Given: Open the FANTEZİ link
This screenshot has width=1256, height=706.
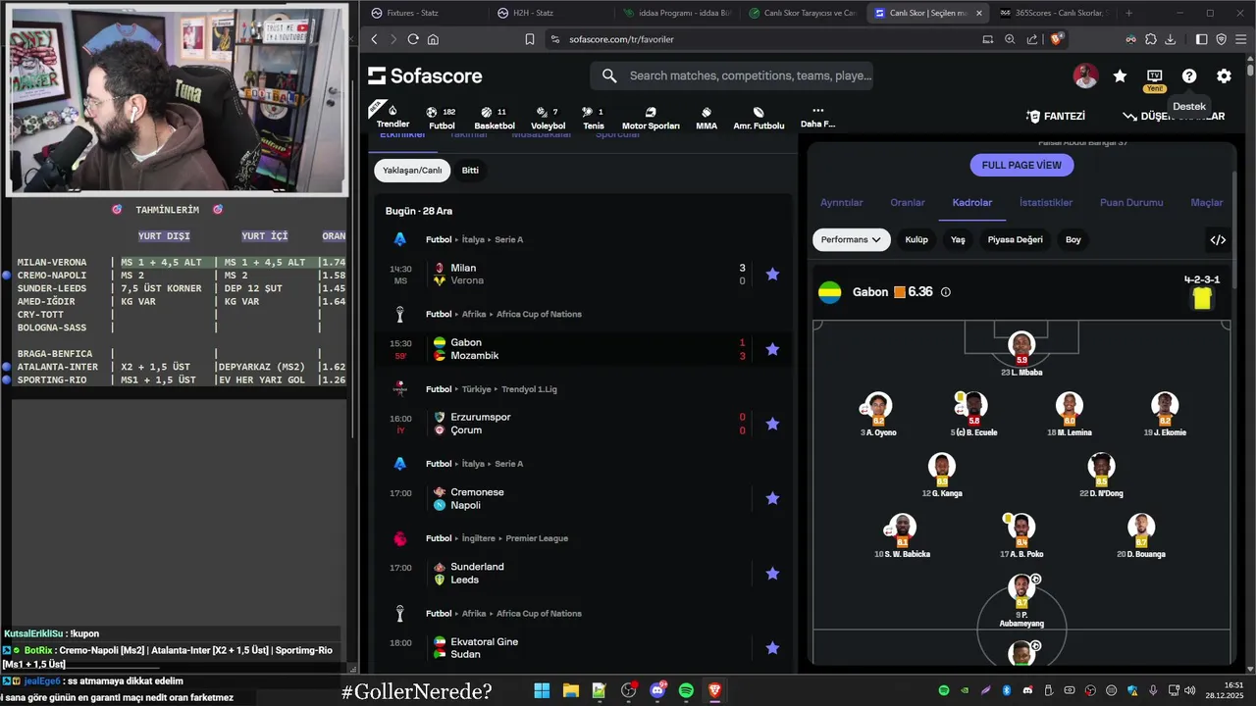Looking at the screenshot, I should click(1056, 116).
